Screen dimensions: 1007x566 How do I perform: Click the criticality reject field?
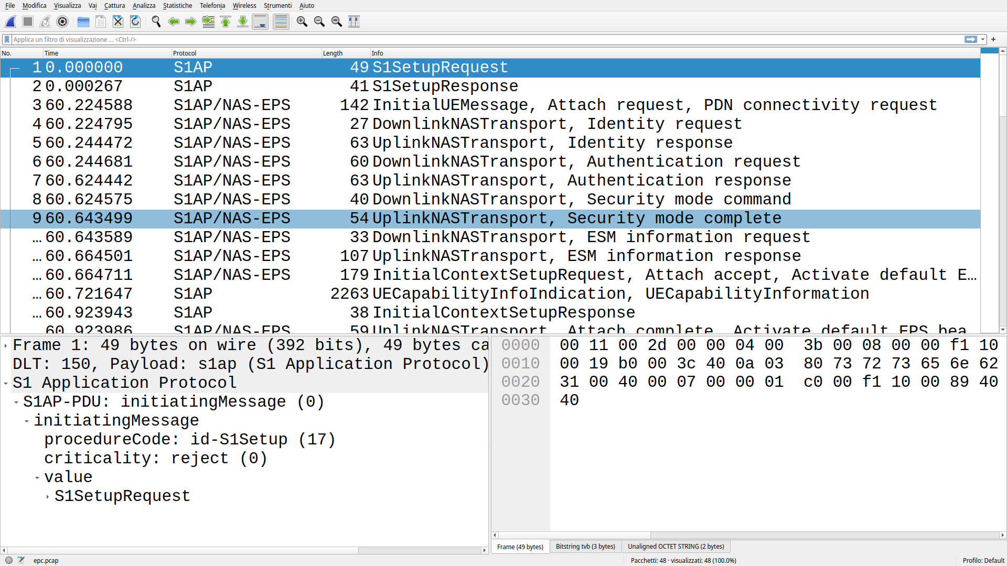point(156,459)
